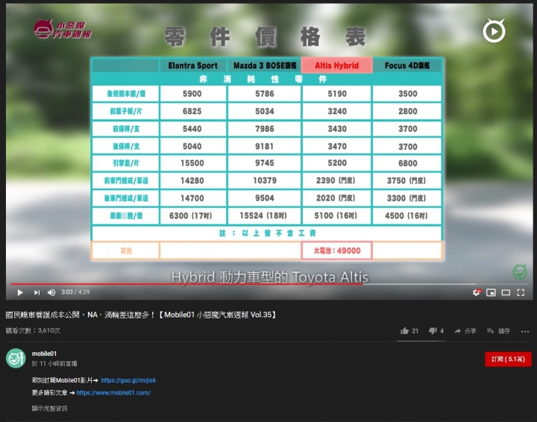Click the red devil logo in video corner

click(x=63, y=29)
